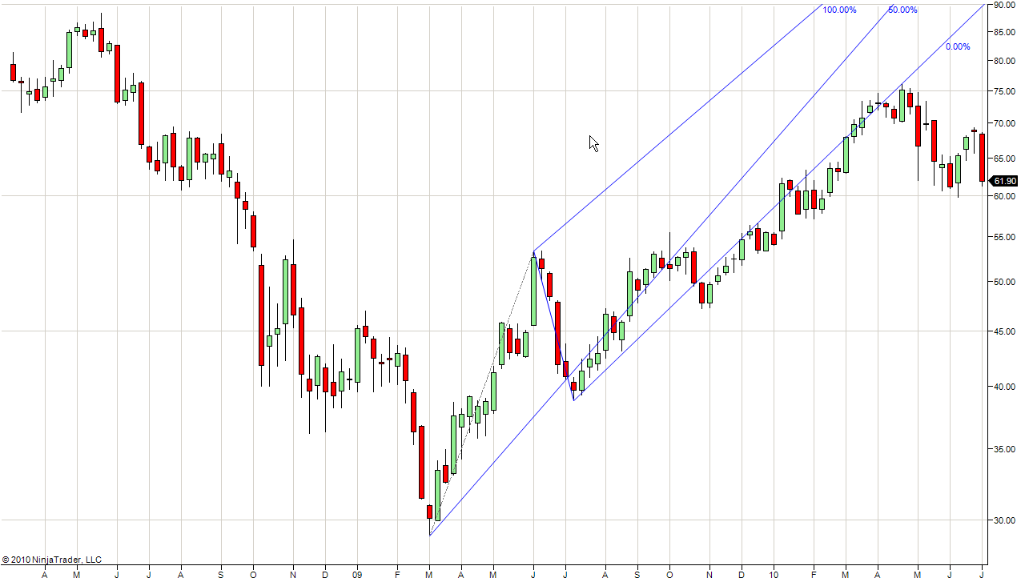This screenshot has width=1025, height=586.
Task: Click the 35.00 price axis label
Action: [1004, 449]
